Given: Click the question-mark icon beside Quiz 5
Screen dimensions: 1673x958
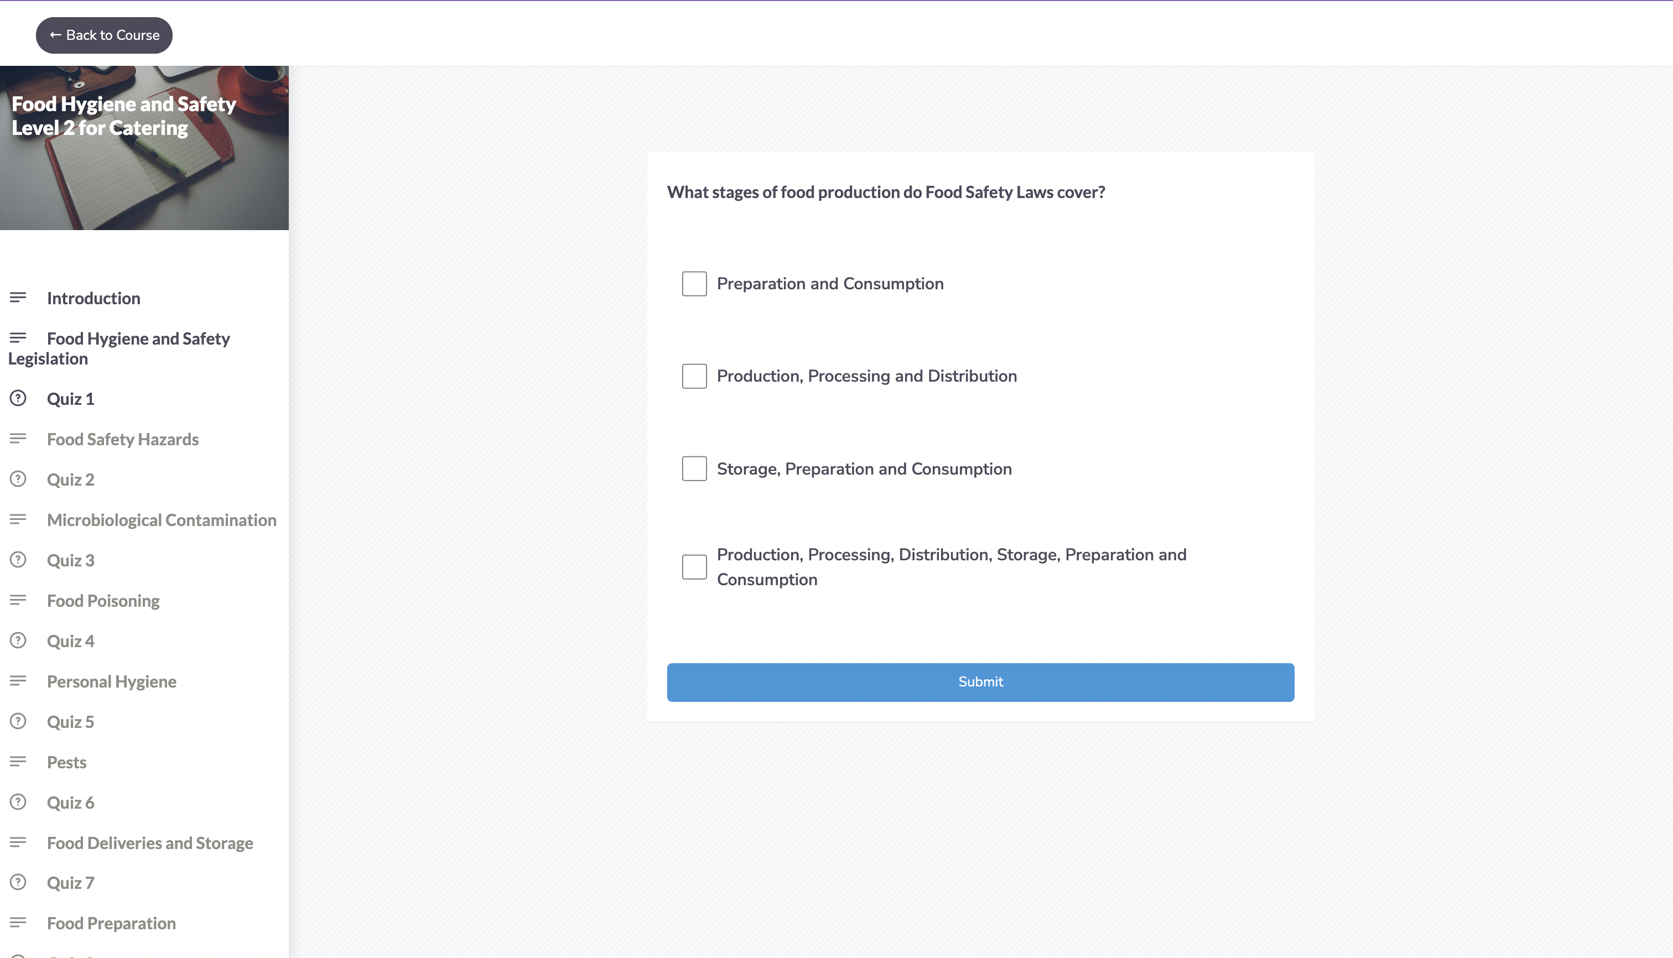Looking at the screenshot, I should (18, 721).
